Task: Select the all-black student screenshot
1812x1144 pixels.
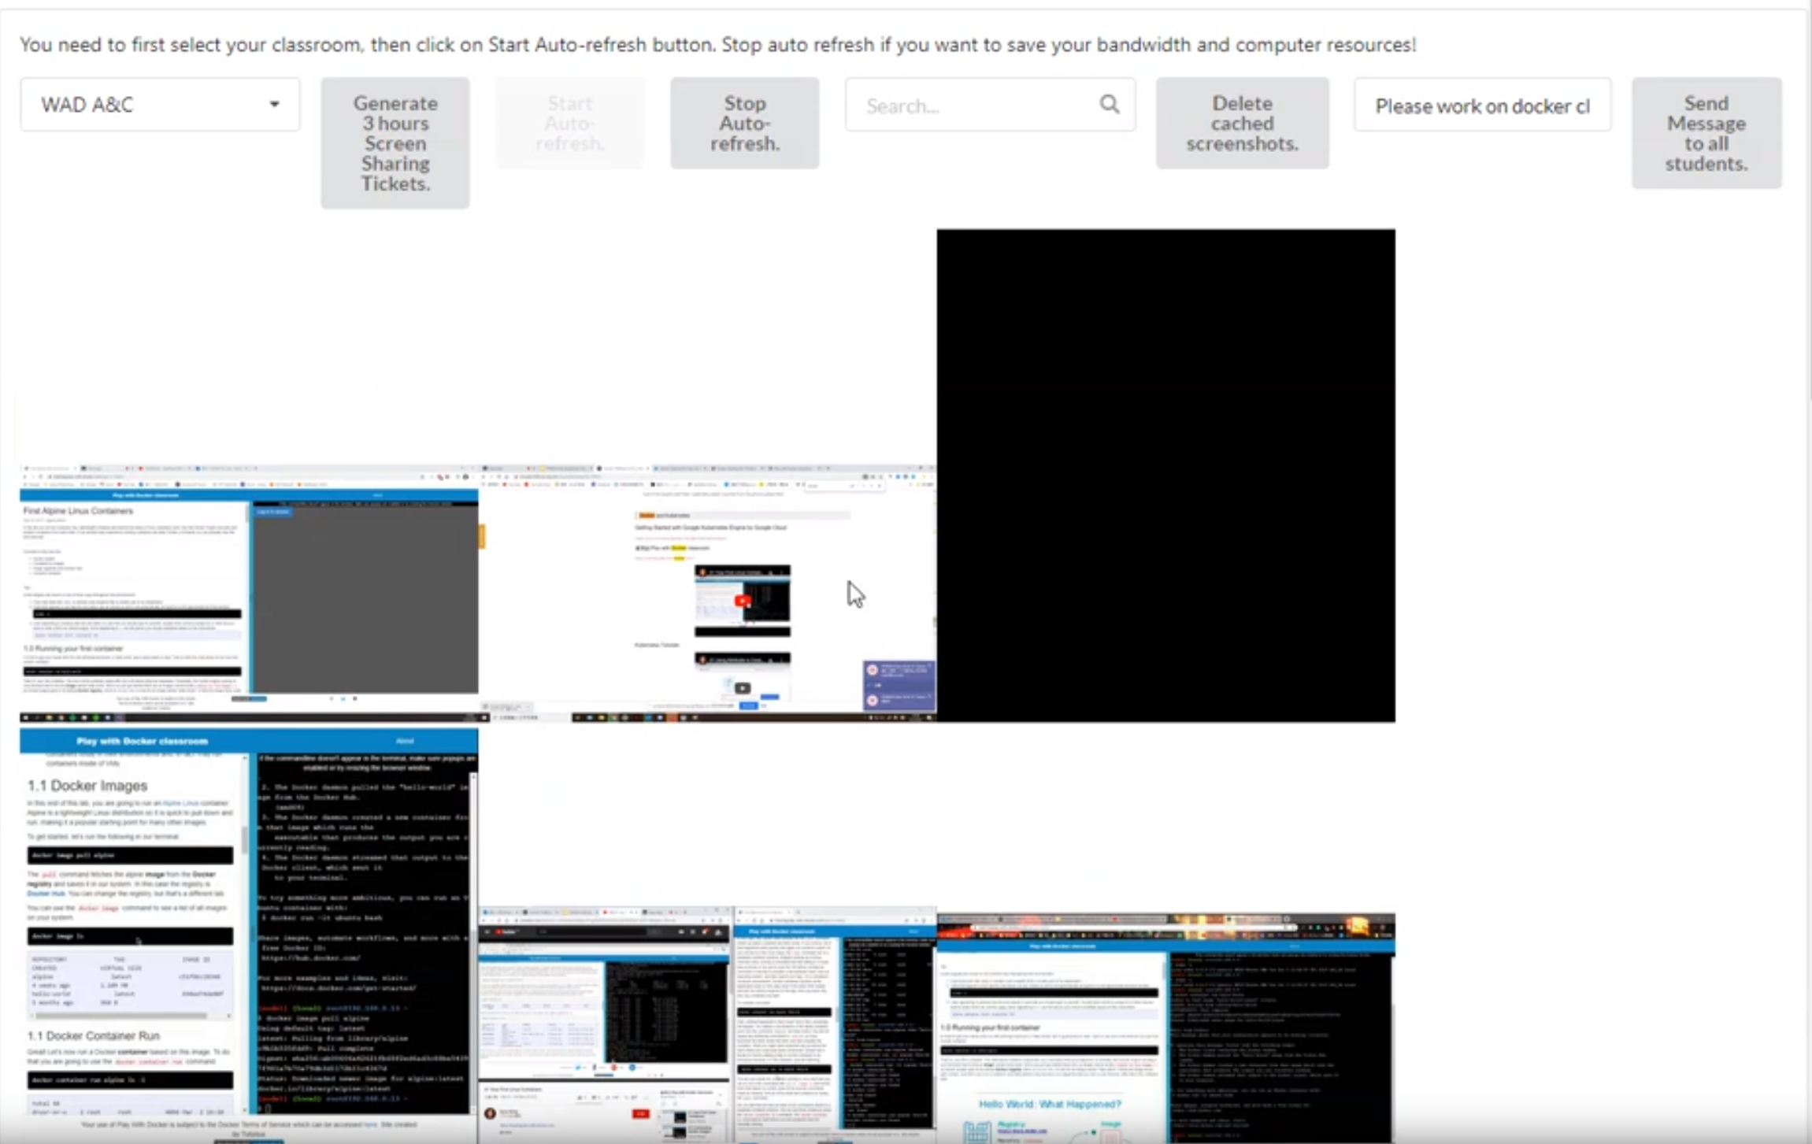Action: [x=1165, y=475]
